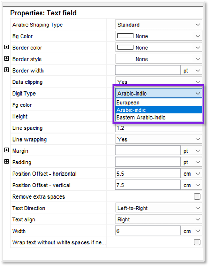Click the Line spacing value field
Viewport: 209px width, 266px height.
click(158, 128)
